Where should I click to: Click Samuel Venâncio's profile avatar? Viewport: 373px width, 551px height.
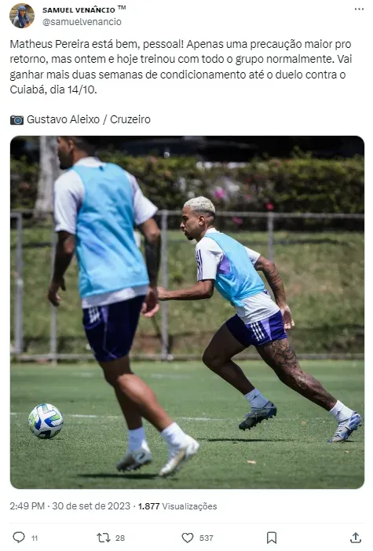21,16
